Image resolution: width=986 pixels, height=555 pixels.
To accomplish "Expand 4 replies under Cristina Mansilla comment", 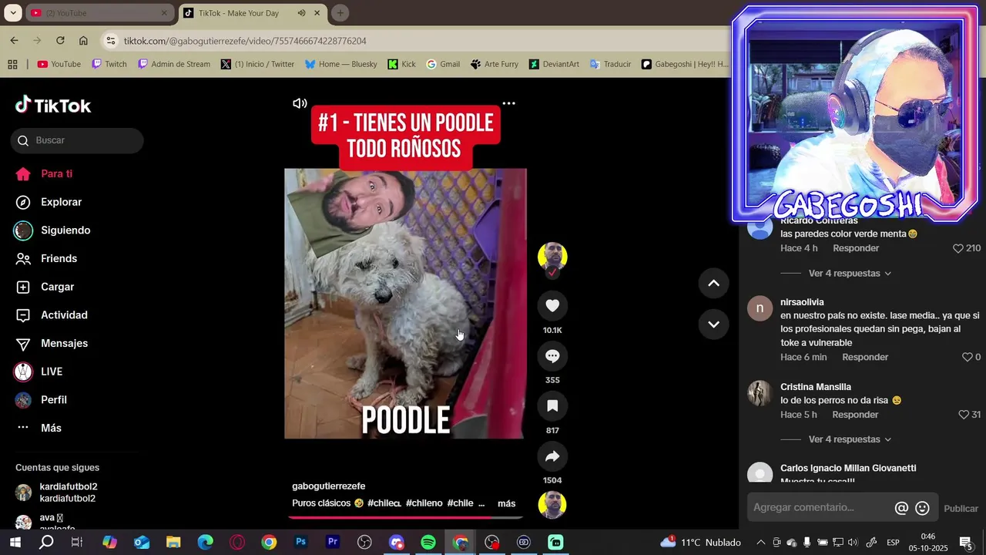I will tap(850, 439).
